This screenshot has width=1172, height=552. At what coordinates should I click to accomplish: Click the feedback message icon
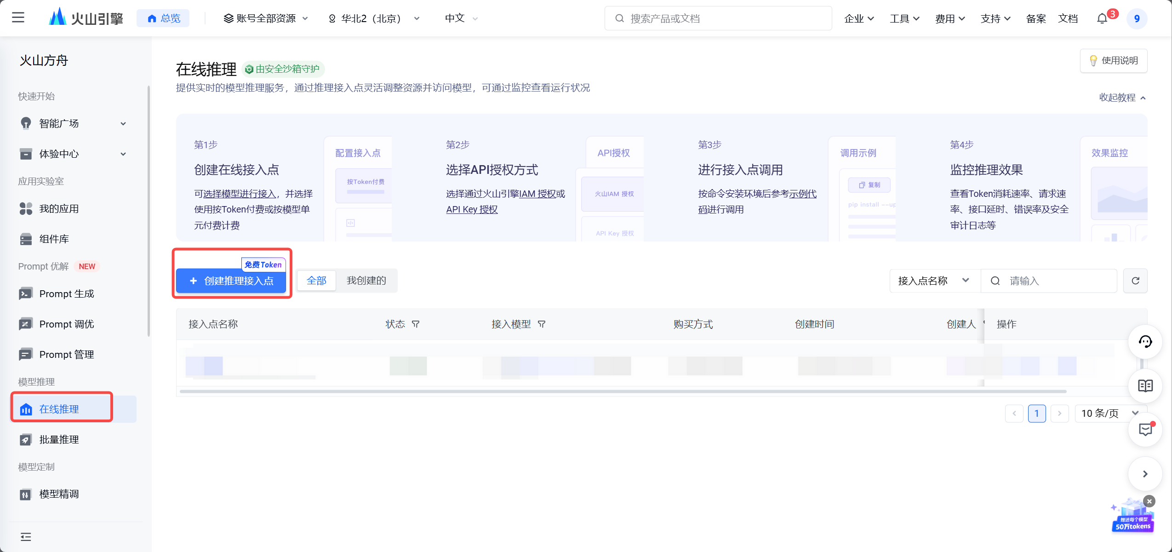pos(1145,430)
